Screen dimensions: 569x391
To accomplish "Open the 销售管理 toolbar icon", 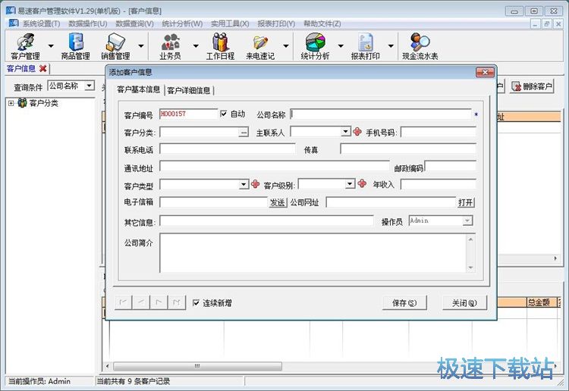I will tap(115, 46).
